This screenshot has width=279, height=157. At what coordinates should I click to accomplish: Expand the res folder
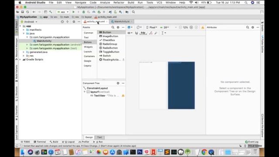tap(24, 56)
